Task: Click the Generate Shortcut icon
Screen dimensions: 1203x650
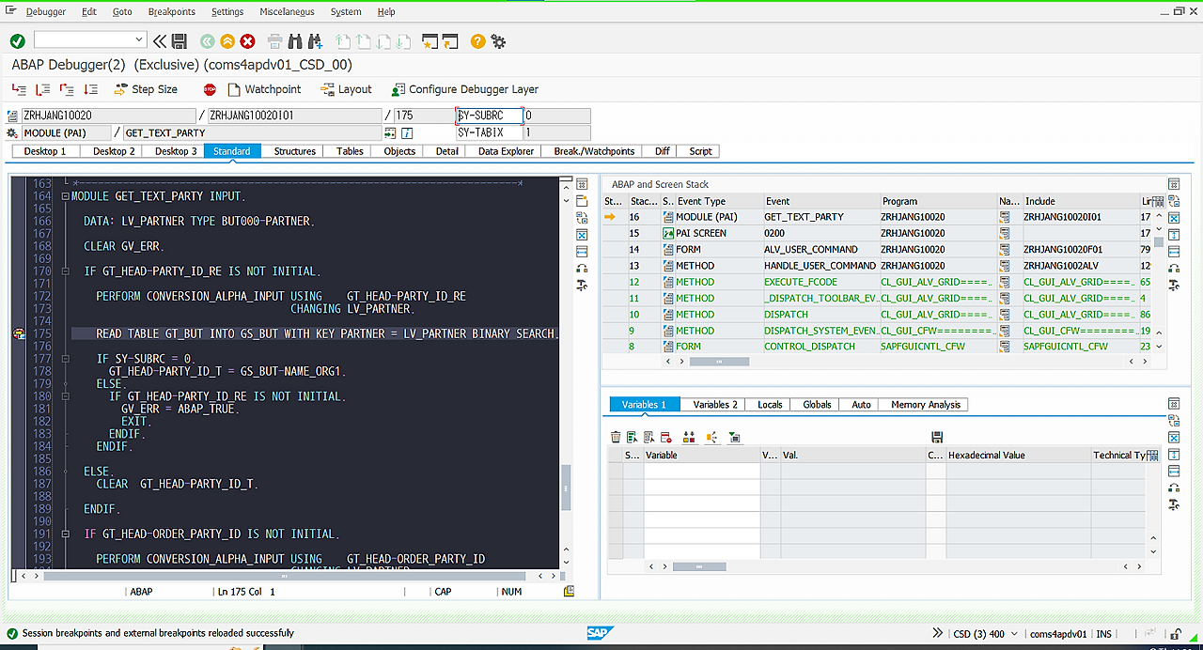Action: 450,41
